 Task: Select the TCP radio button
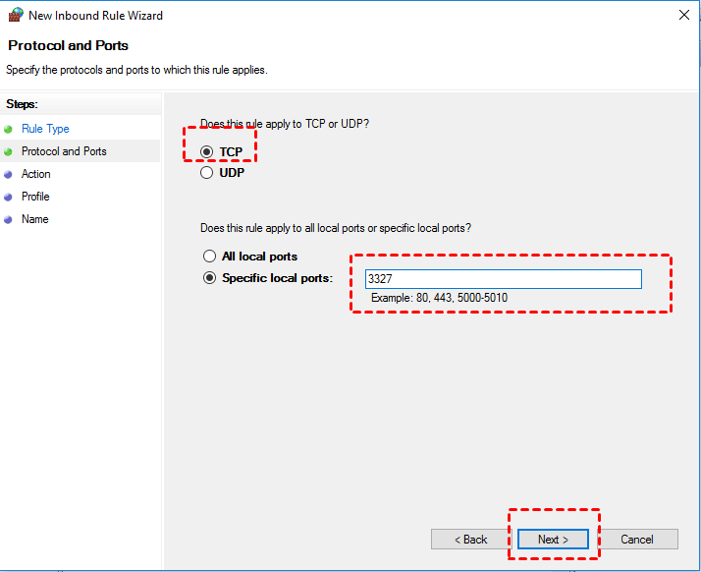click(x=207, y=151)
